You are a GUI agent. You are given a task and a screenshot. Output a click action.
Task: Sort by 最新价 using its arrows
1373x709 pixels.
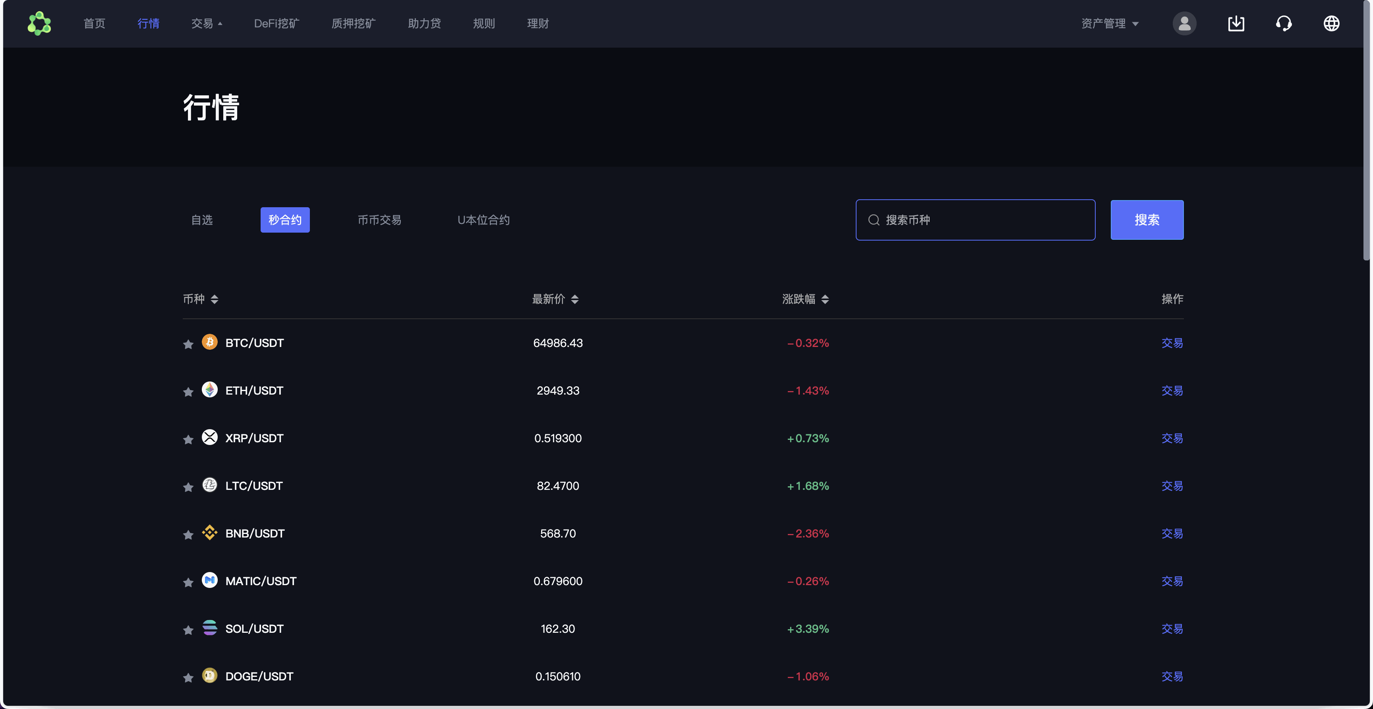tap(575, 299)
